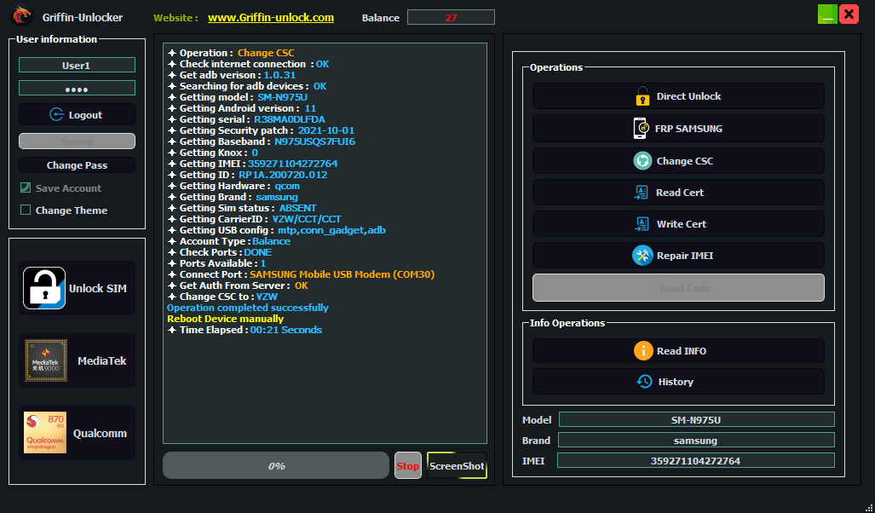Open the www.Griffin-unlock.com website link
The height and width of the screenshot is (513, 875).
click(x=271, y=17)
